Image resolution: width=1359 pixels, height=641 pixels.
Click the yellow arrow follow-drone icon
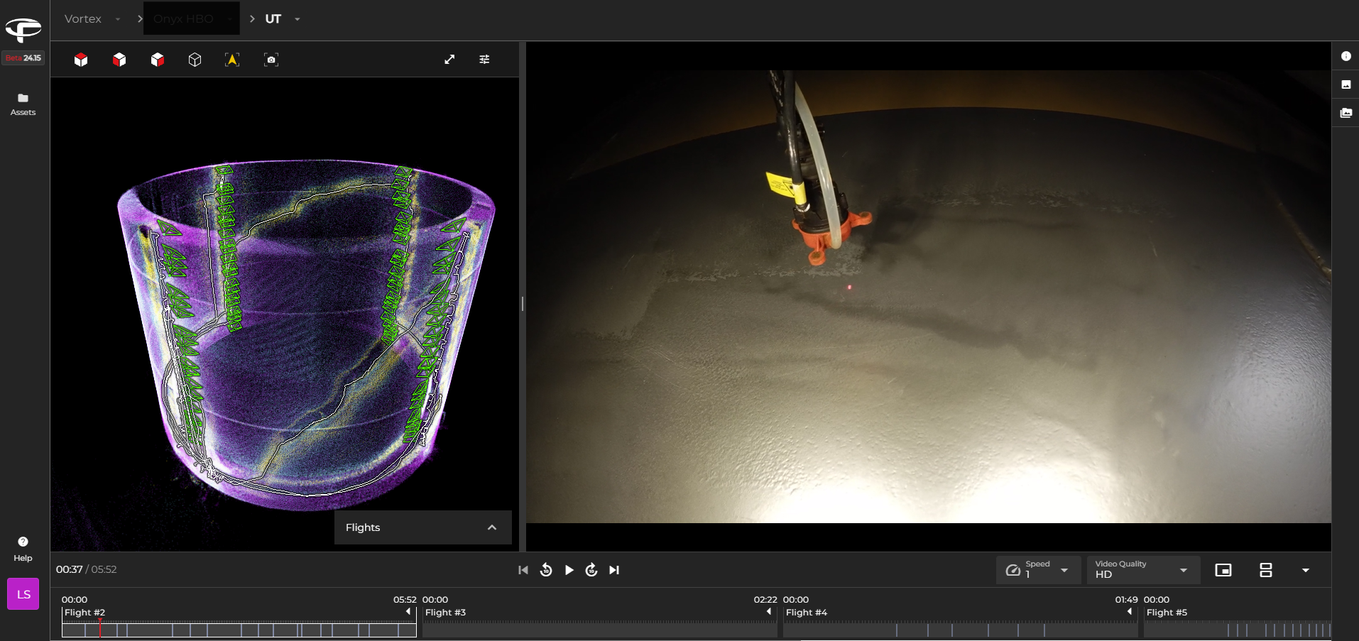click(x=232, y=60)
